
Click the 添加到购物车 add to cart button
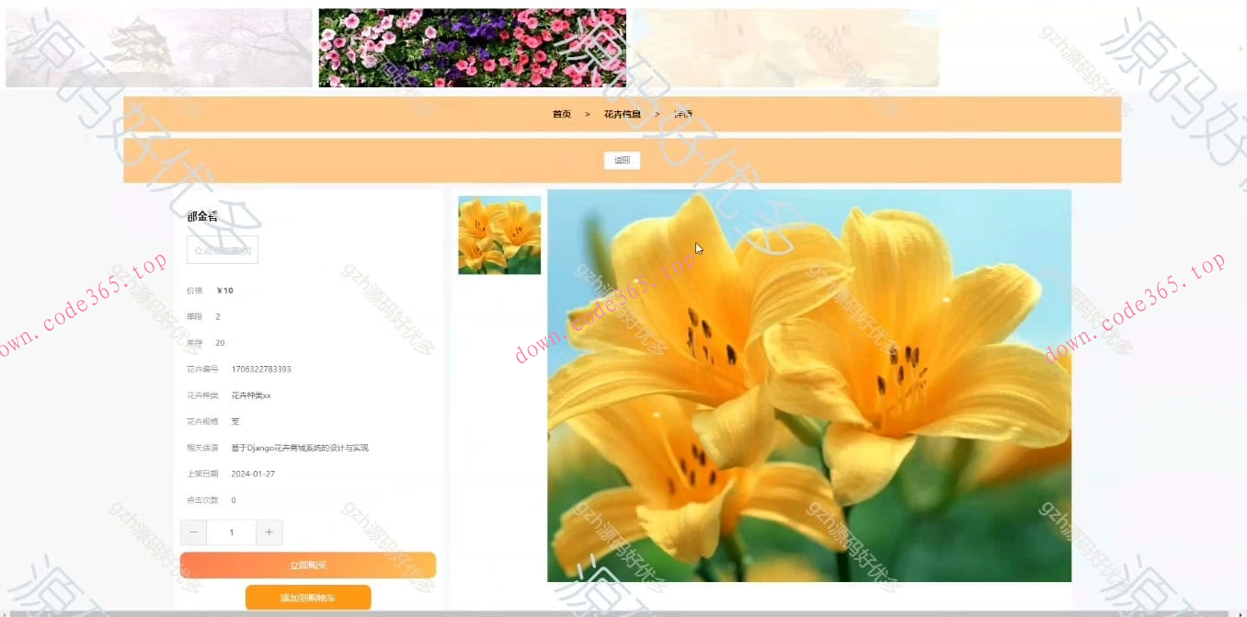308,598
